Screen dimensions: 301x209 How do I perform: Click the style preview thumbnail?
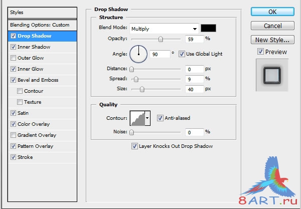tap(272, 75)
